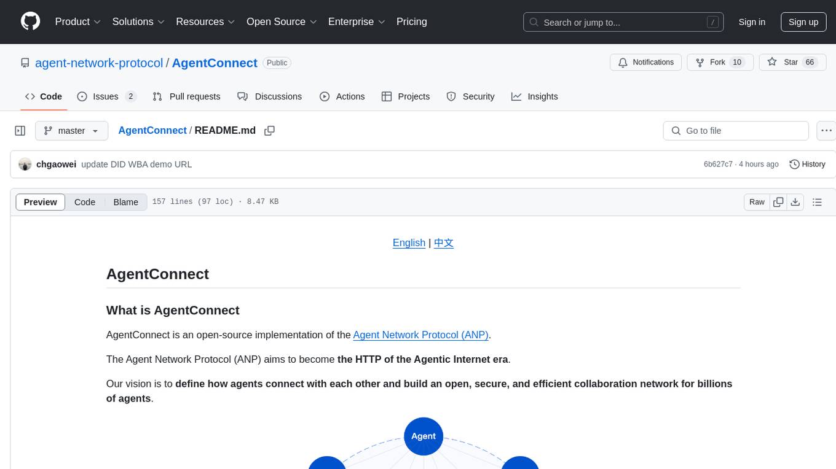Click AgentConnect breadcrumb link

coord(152,131)
